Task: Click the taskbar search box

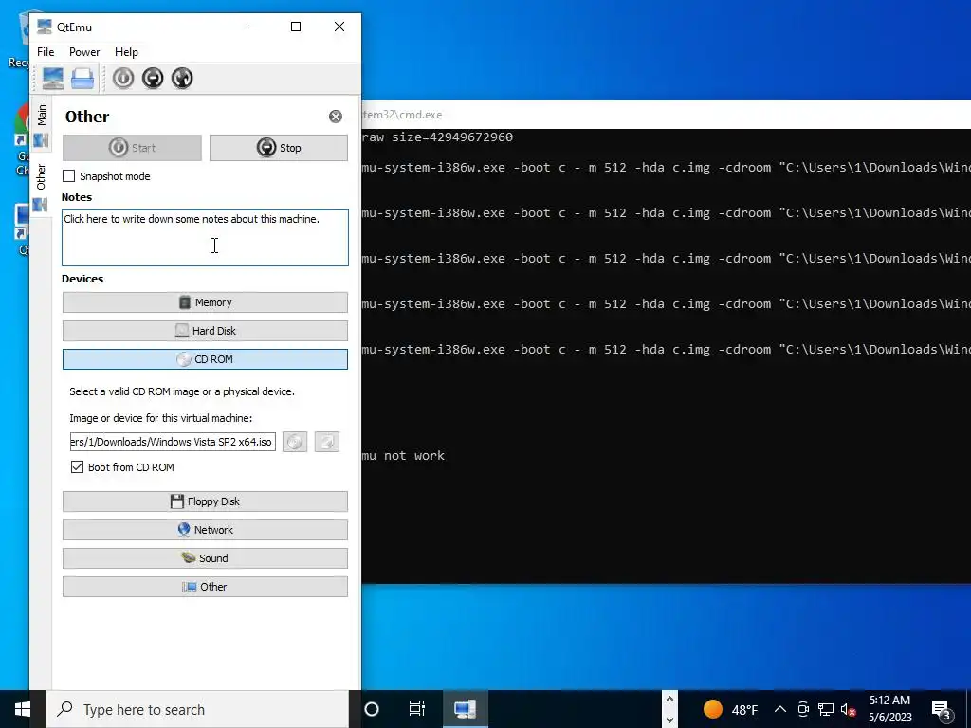Action: 198,709
